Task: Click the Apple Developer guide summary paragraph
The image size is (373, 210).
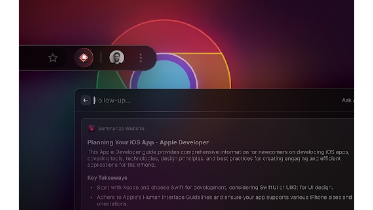Action: 216,159
